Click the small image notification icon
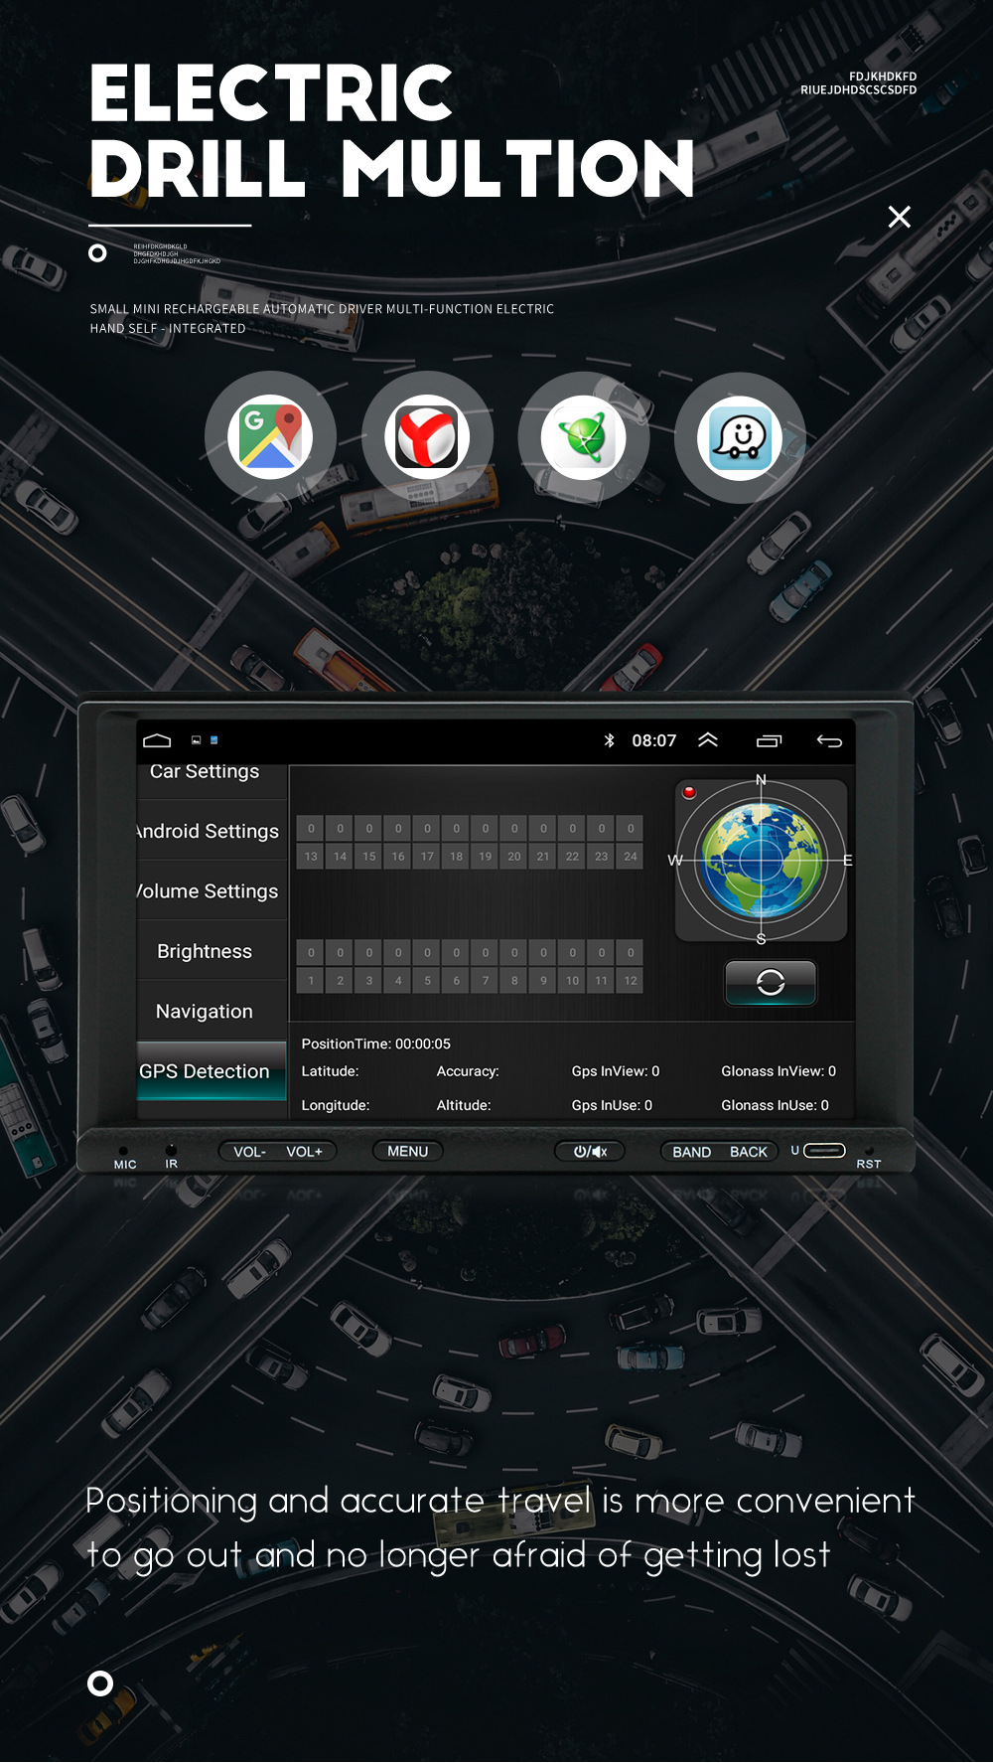The height and width of the screenshot is (1763, 993). tap(196, 740)
